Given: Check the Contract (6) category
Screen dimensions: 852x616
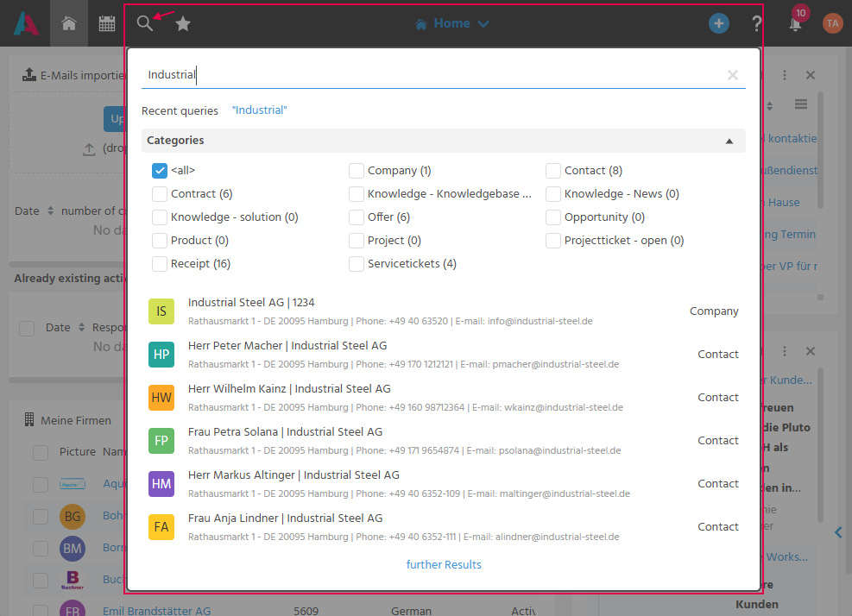Looking at the screenshot, I should pyautogui.click(x=160, y=194).
